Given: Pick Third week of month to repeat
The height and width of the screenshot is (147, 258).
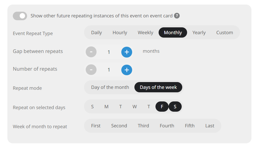Looking at the screenshot, I should [x=143, y=126].
